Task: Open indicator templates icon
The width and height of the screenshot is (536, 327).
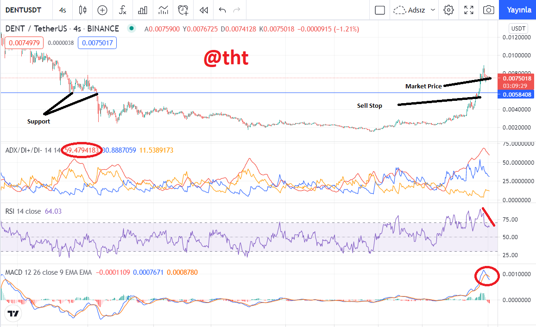Action: pyautogui.click(x=163, y=10)
